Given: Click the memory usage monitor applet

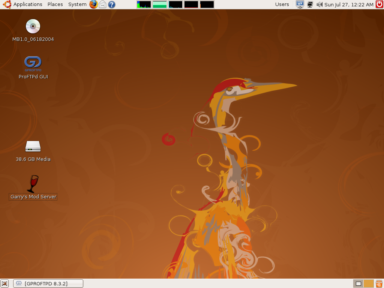Looking at the screenshot, I should click(x=160, y=4).
